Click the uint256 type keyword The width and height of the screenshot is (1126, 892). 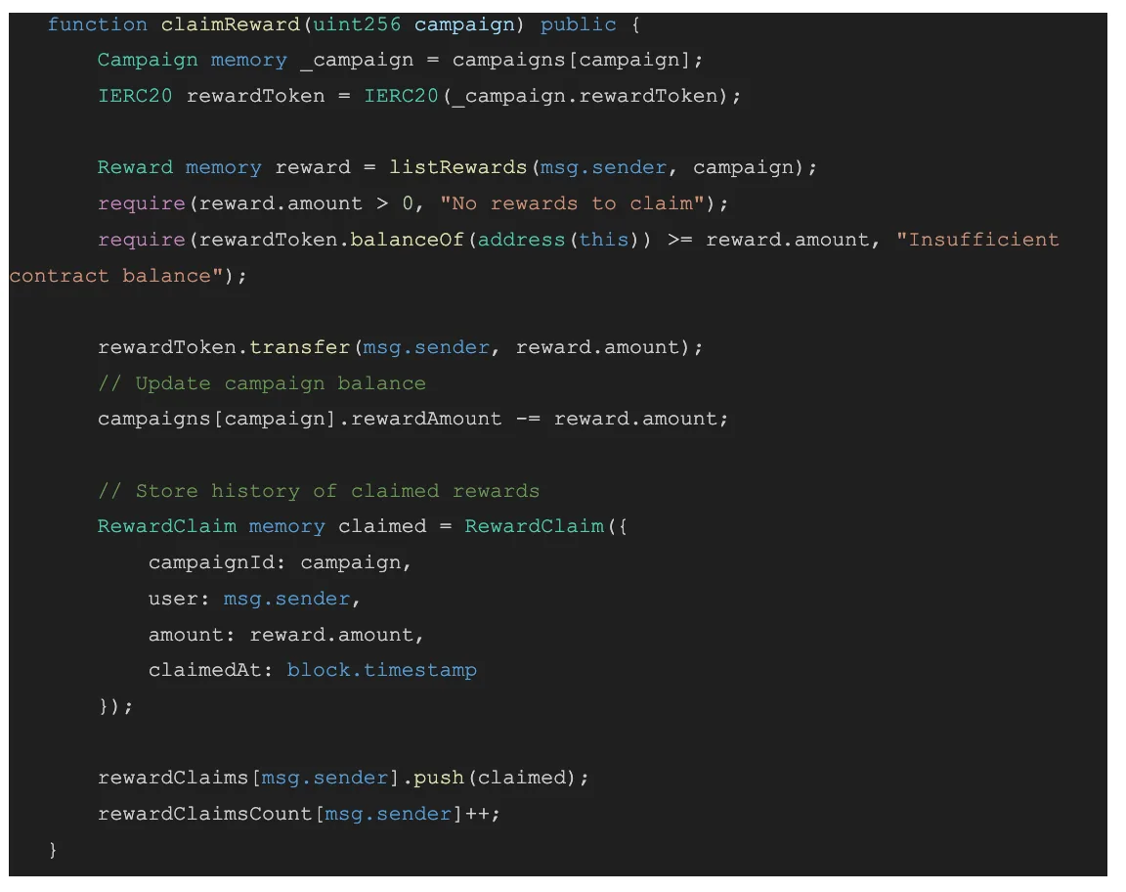[357, 24]
